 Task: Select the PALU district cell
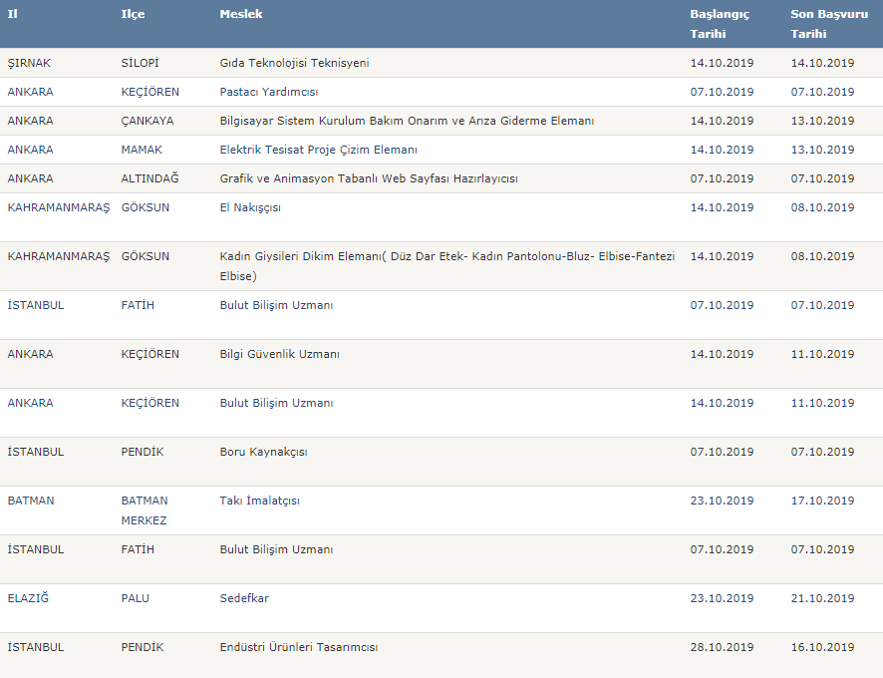(x=136, y=598)
